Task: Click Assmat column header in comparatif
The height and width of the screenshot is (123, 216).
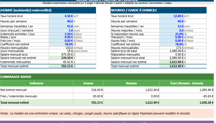Action: pos(88,83)
